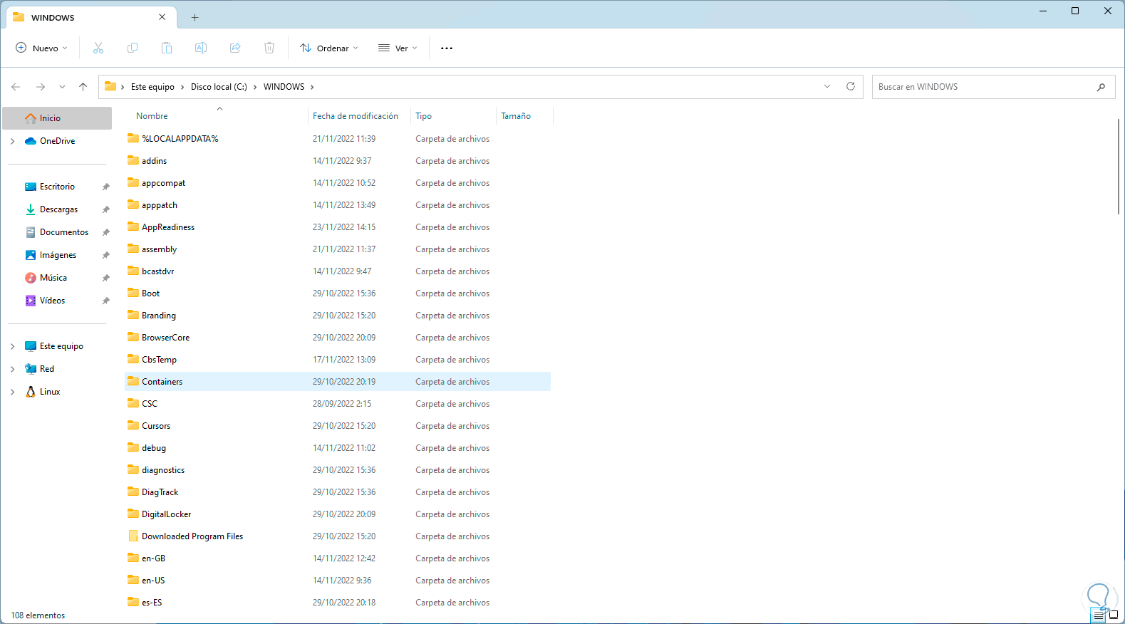Click WINDOWS breadcrumb segment
Viewport: 1125px width, 624px height.
pos(284,87)
